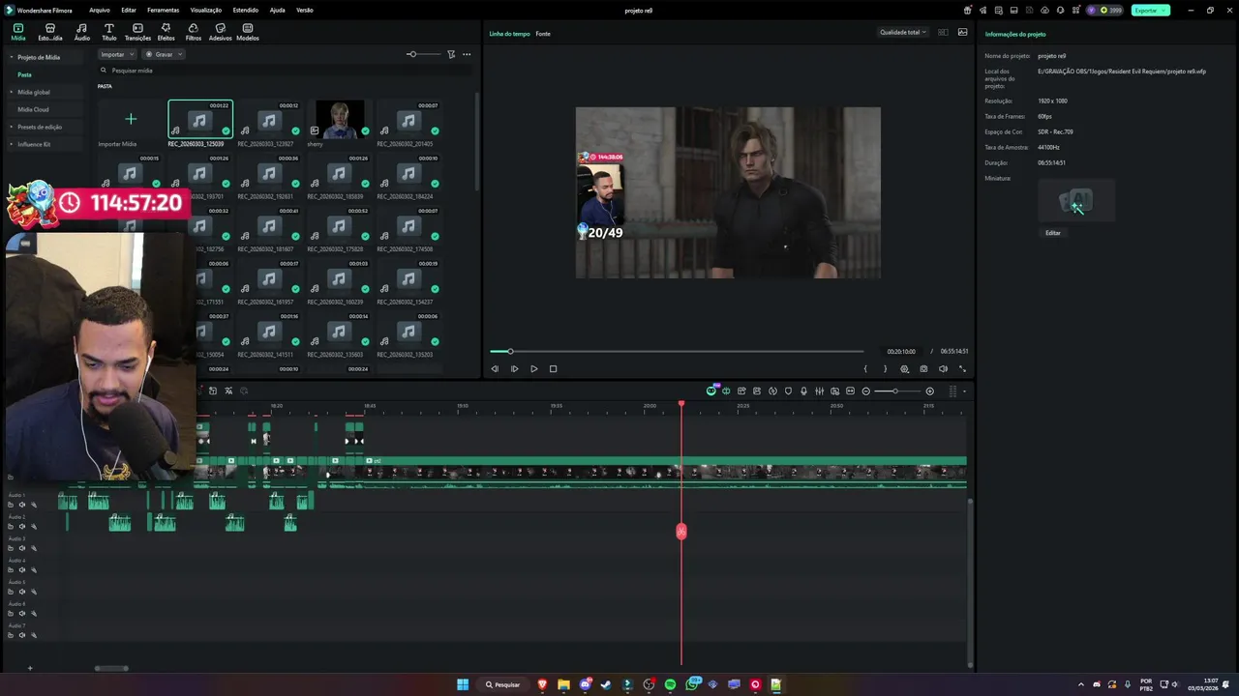Expand the Influence Kit section
1239x696 pixels.
pyautogui.click(x=12, y=144)
